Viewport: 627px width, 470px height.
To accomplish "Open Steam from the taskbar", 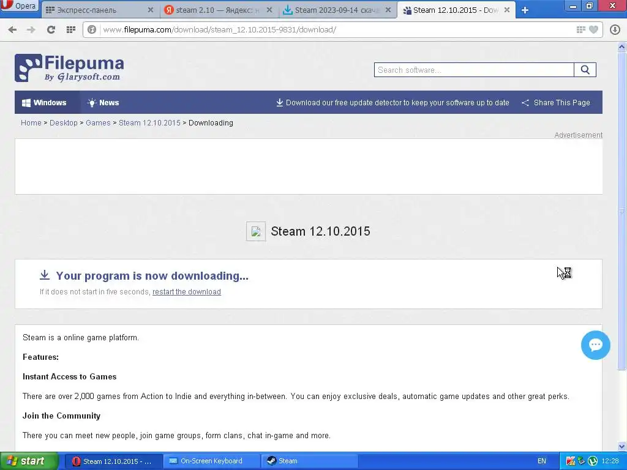I will [309, 461].
